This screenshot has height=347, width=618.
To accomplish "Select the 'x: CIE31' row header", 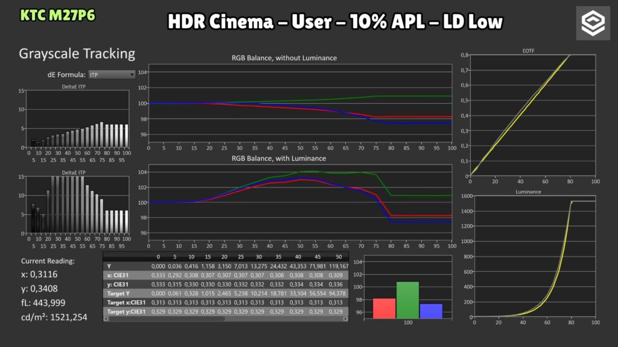I will coord(118,275).
